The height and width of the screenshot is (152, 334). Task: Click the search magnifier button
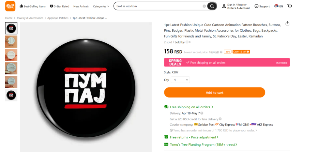(212, 6)
